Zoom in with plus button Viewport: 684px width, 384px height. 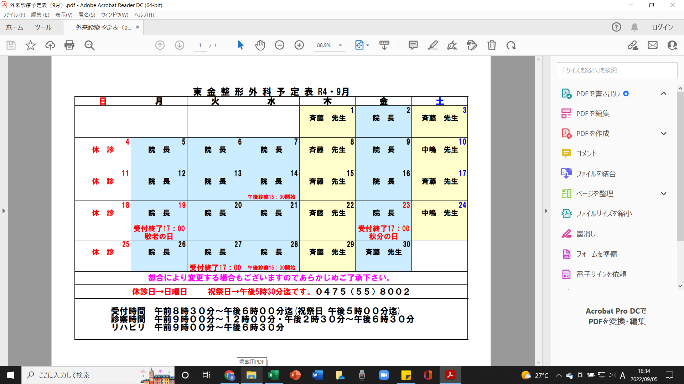pyautogui.click(x=299, y=45)
